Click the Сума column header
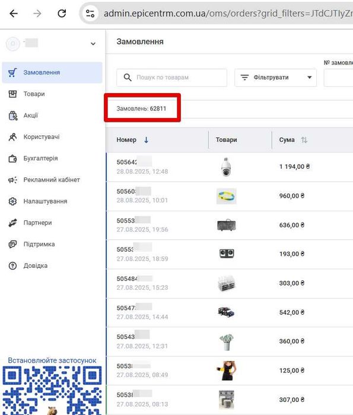This screenshot has width=353, height=415. [x=287, y=140]
